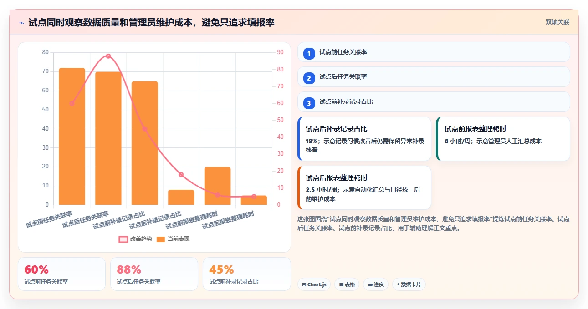Screen dimensions: 588x309
Task: Click the number 1 badge for 试点前任务关联率
Action: 309,53
